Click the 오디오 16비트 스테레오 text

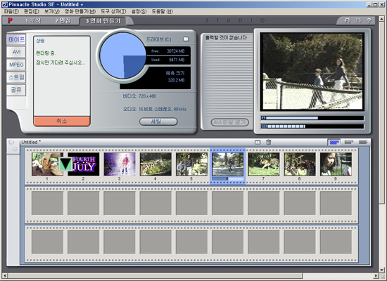[155, 109]
